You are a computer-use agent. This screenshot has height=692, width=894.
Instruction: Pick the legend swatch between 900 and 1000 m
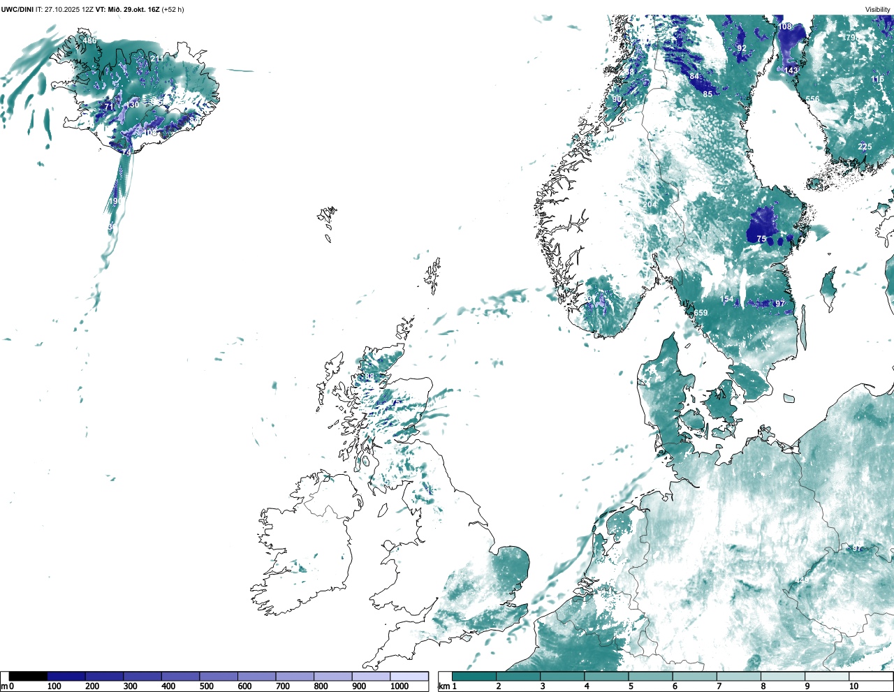coord(371,676)
